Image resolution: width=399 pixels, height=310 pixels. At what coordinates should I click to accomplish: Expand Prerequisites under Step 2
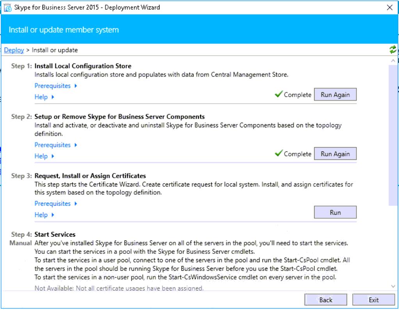pos(56,145)
